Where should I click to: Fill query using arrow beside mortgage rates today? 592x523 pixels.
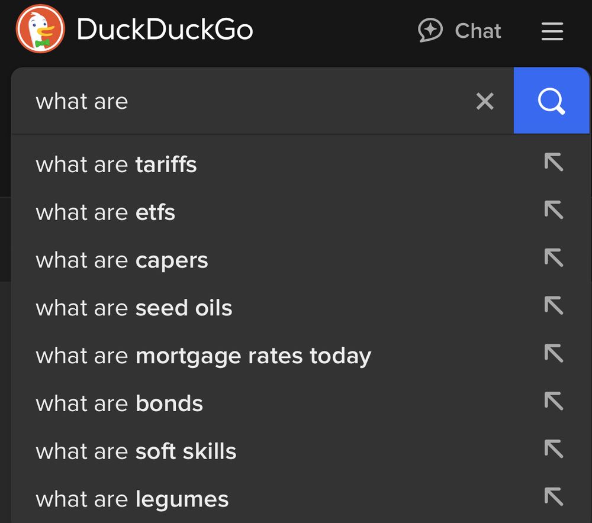(x=554, y=353)
